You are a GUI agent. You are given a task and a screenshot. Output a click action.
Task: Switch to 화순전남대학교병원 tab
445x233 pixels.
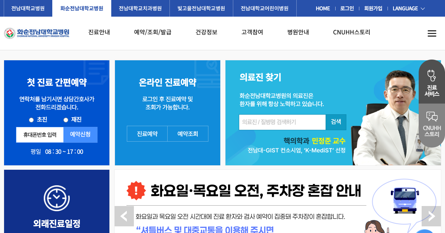[x=82, y=9]
